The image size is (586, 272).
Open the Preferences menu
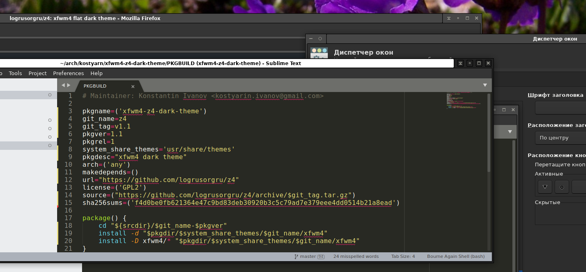tap(68, 73)
